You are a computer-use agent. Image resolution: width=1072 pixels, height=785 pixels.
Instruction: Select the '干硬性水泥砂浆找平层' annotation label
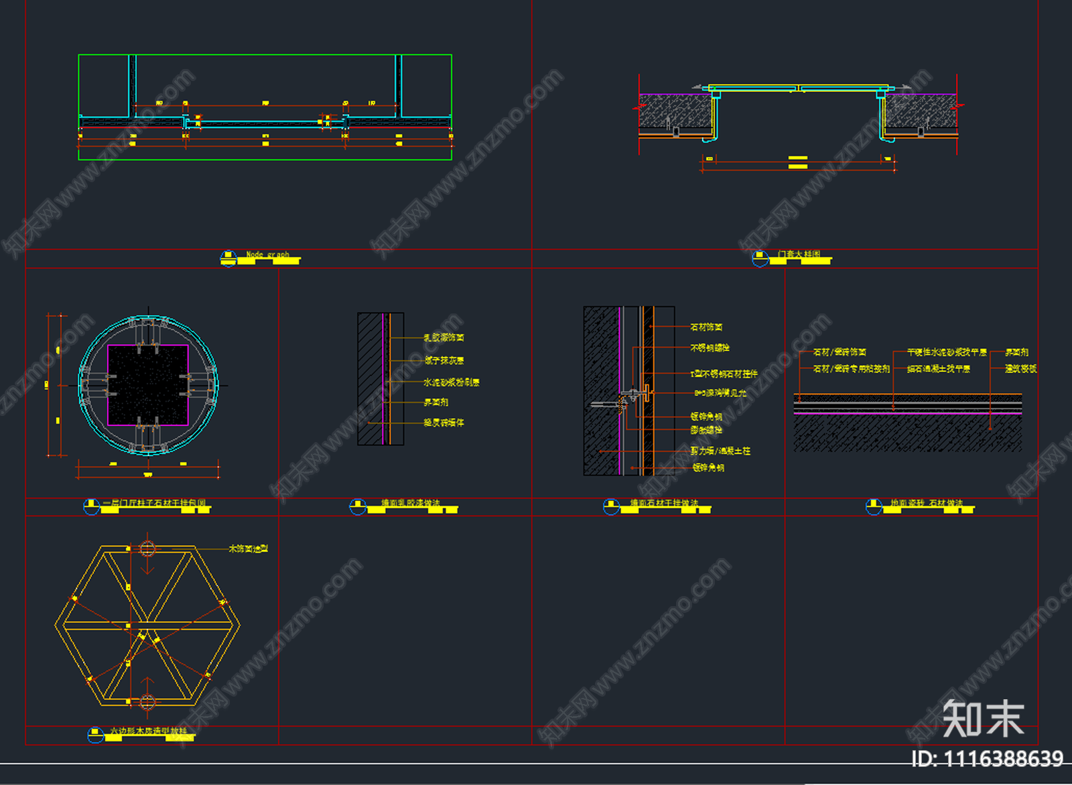[947, 352]
